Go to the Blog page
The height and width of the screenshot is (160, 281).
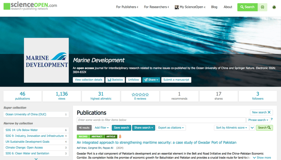214,7
